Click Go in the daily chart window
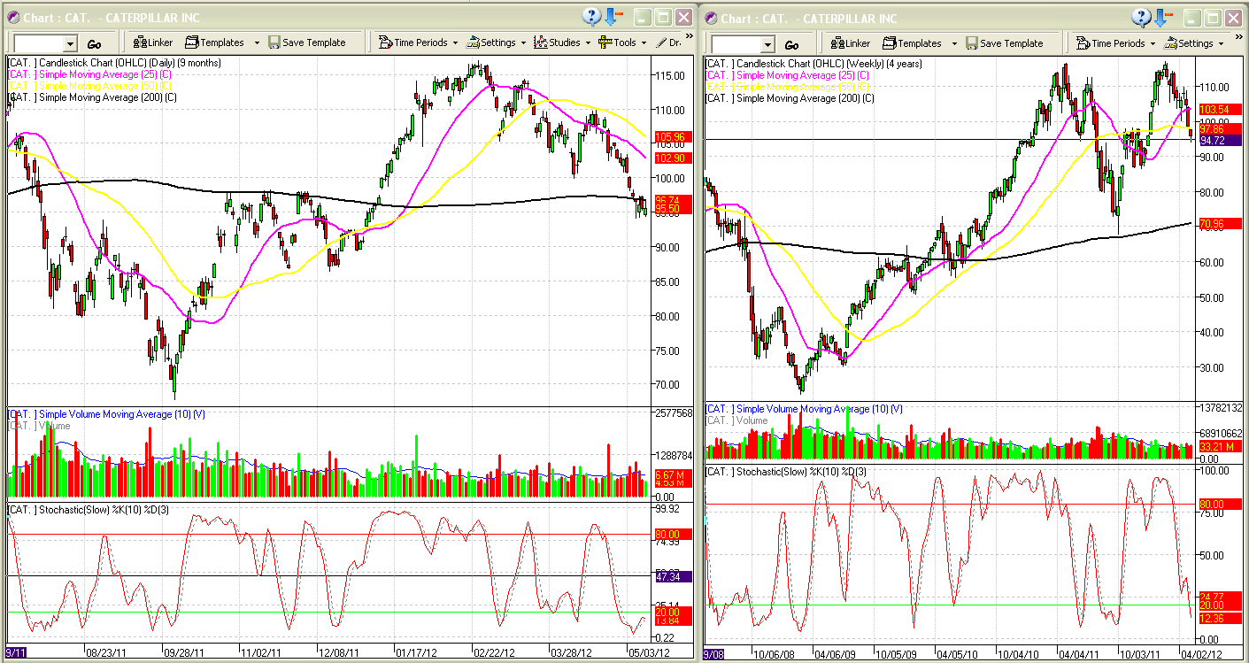Image resolution: width=1249 pixels, height=663 pixels. [x=95, y=44]
